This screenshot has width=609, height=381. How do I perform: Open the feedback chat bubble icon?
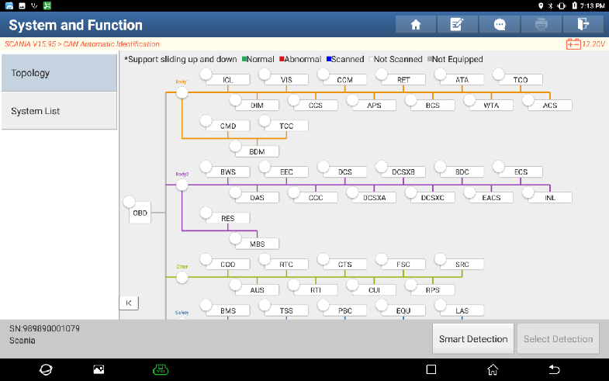tap(500, 25)
